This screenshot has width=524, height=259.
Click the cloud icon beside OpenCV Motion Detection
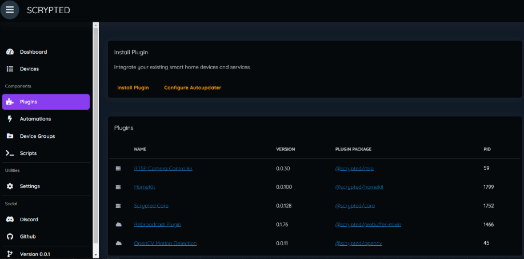tap(118, 244)
